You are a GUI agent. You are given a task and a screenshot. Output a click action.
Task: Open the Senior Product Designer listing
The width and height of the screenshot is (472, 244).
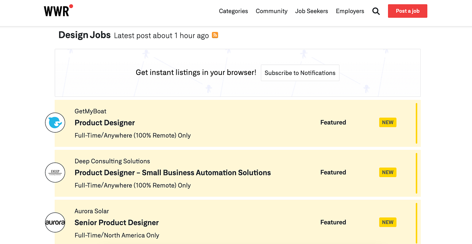point(117,222)
